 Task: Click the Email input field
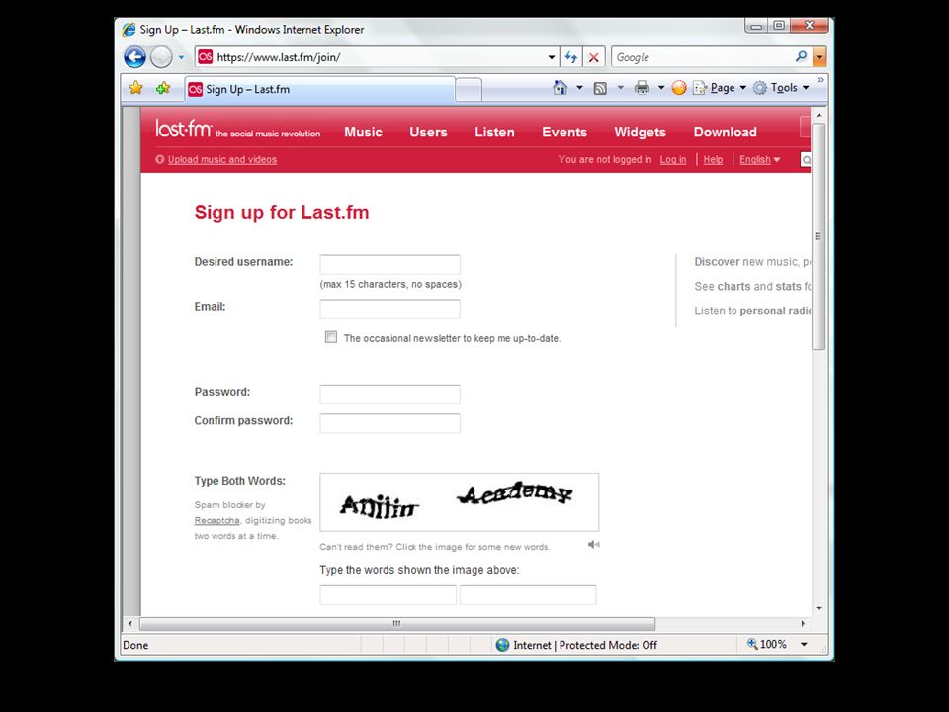click(x=389, y=309)
